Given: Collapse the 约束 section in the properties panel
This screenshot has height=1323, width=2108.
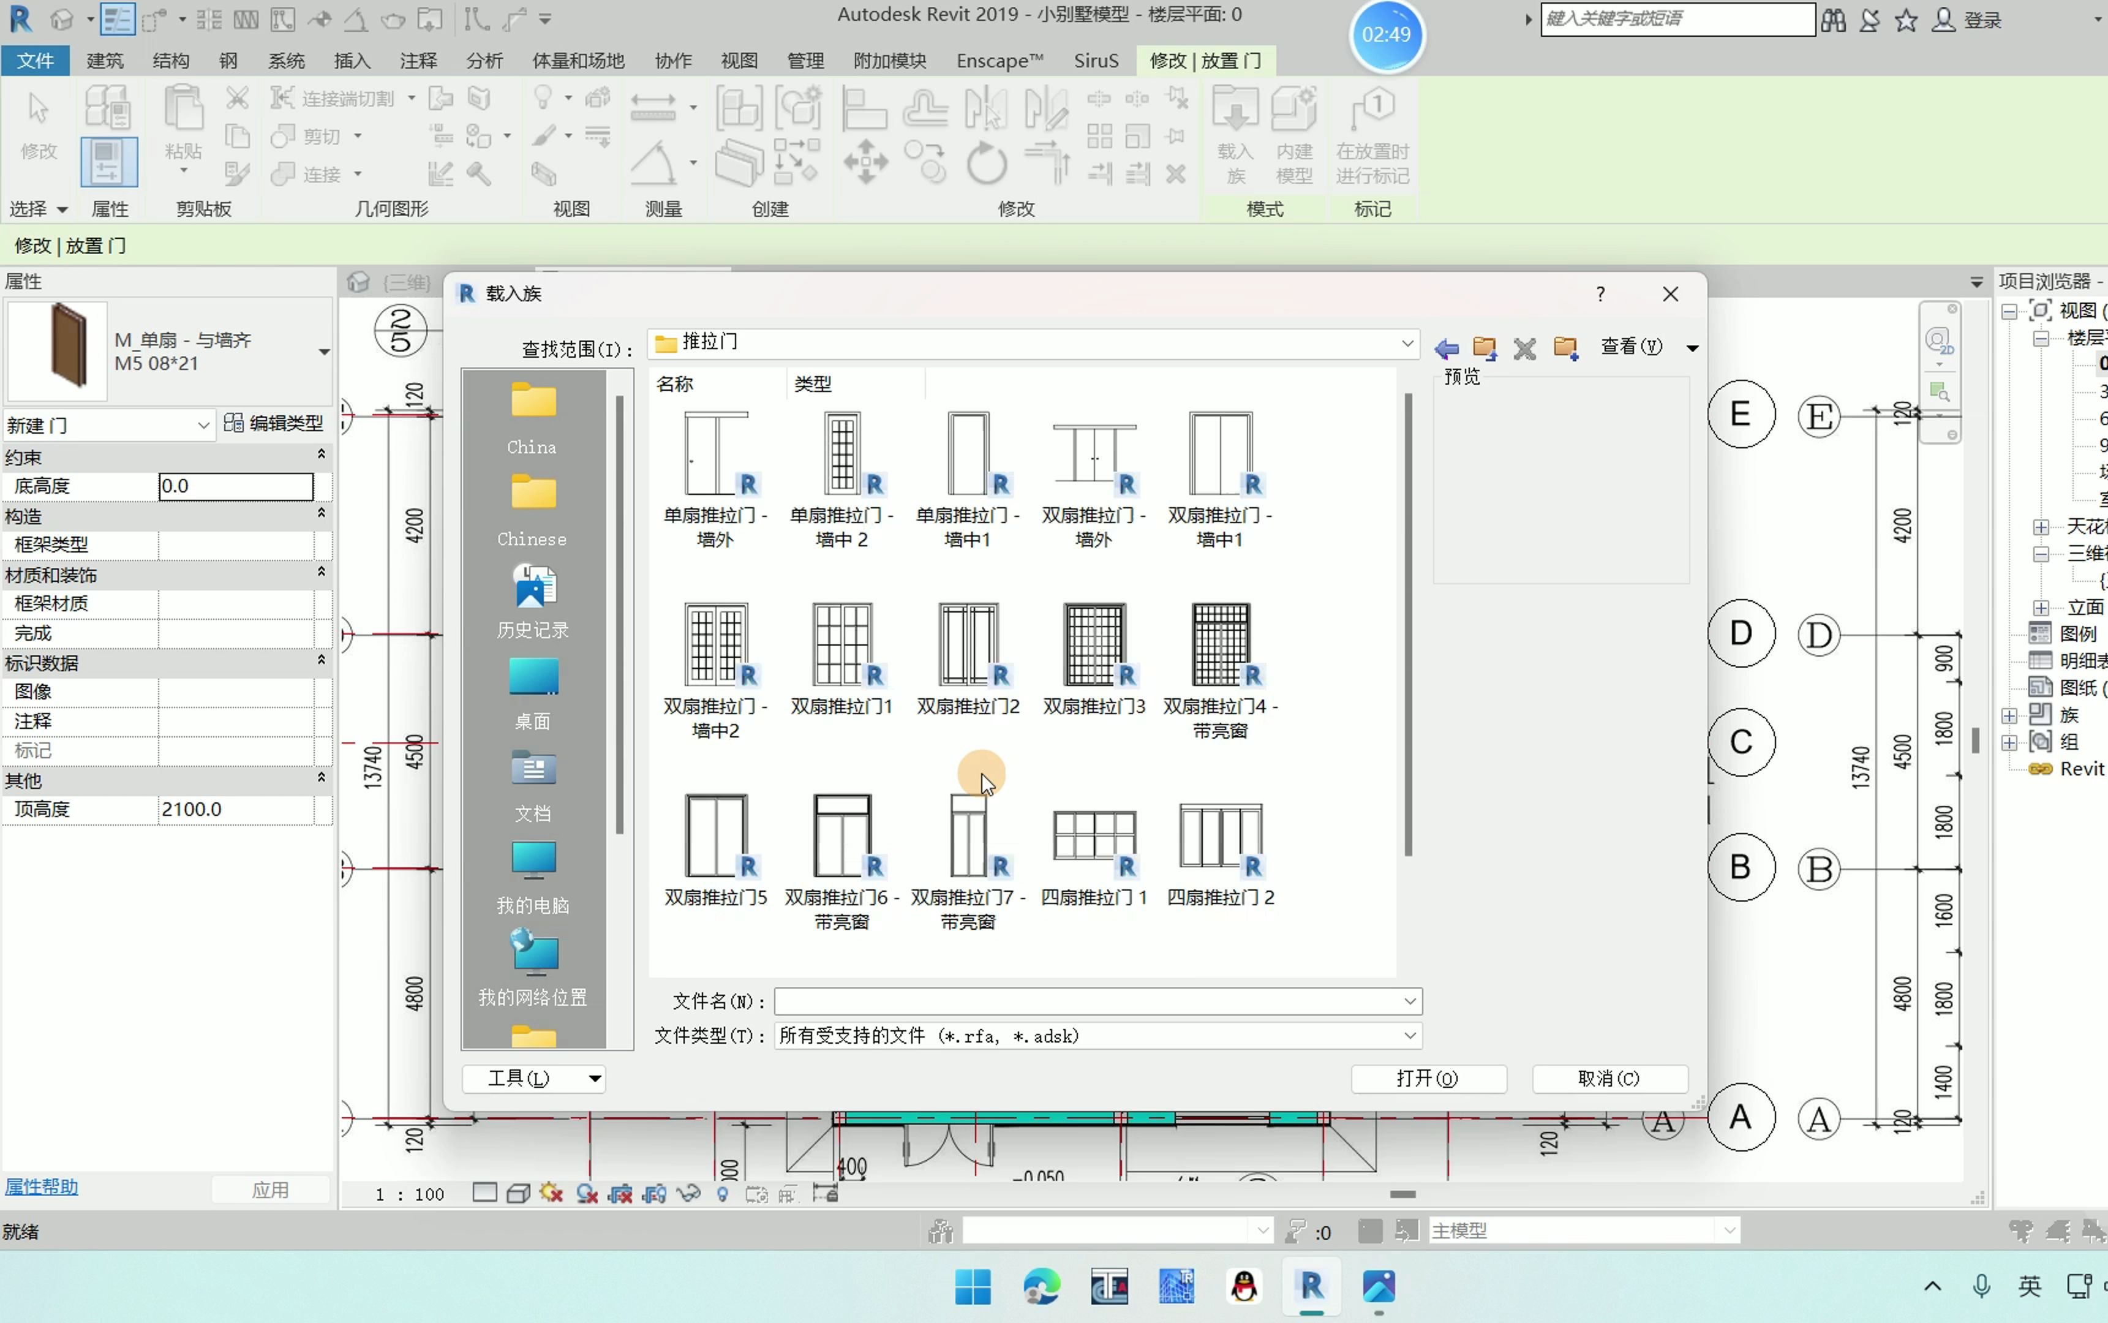Looking at the screenshot, I should 321,454.
